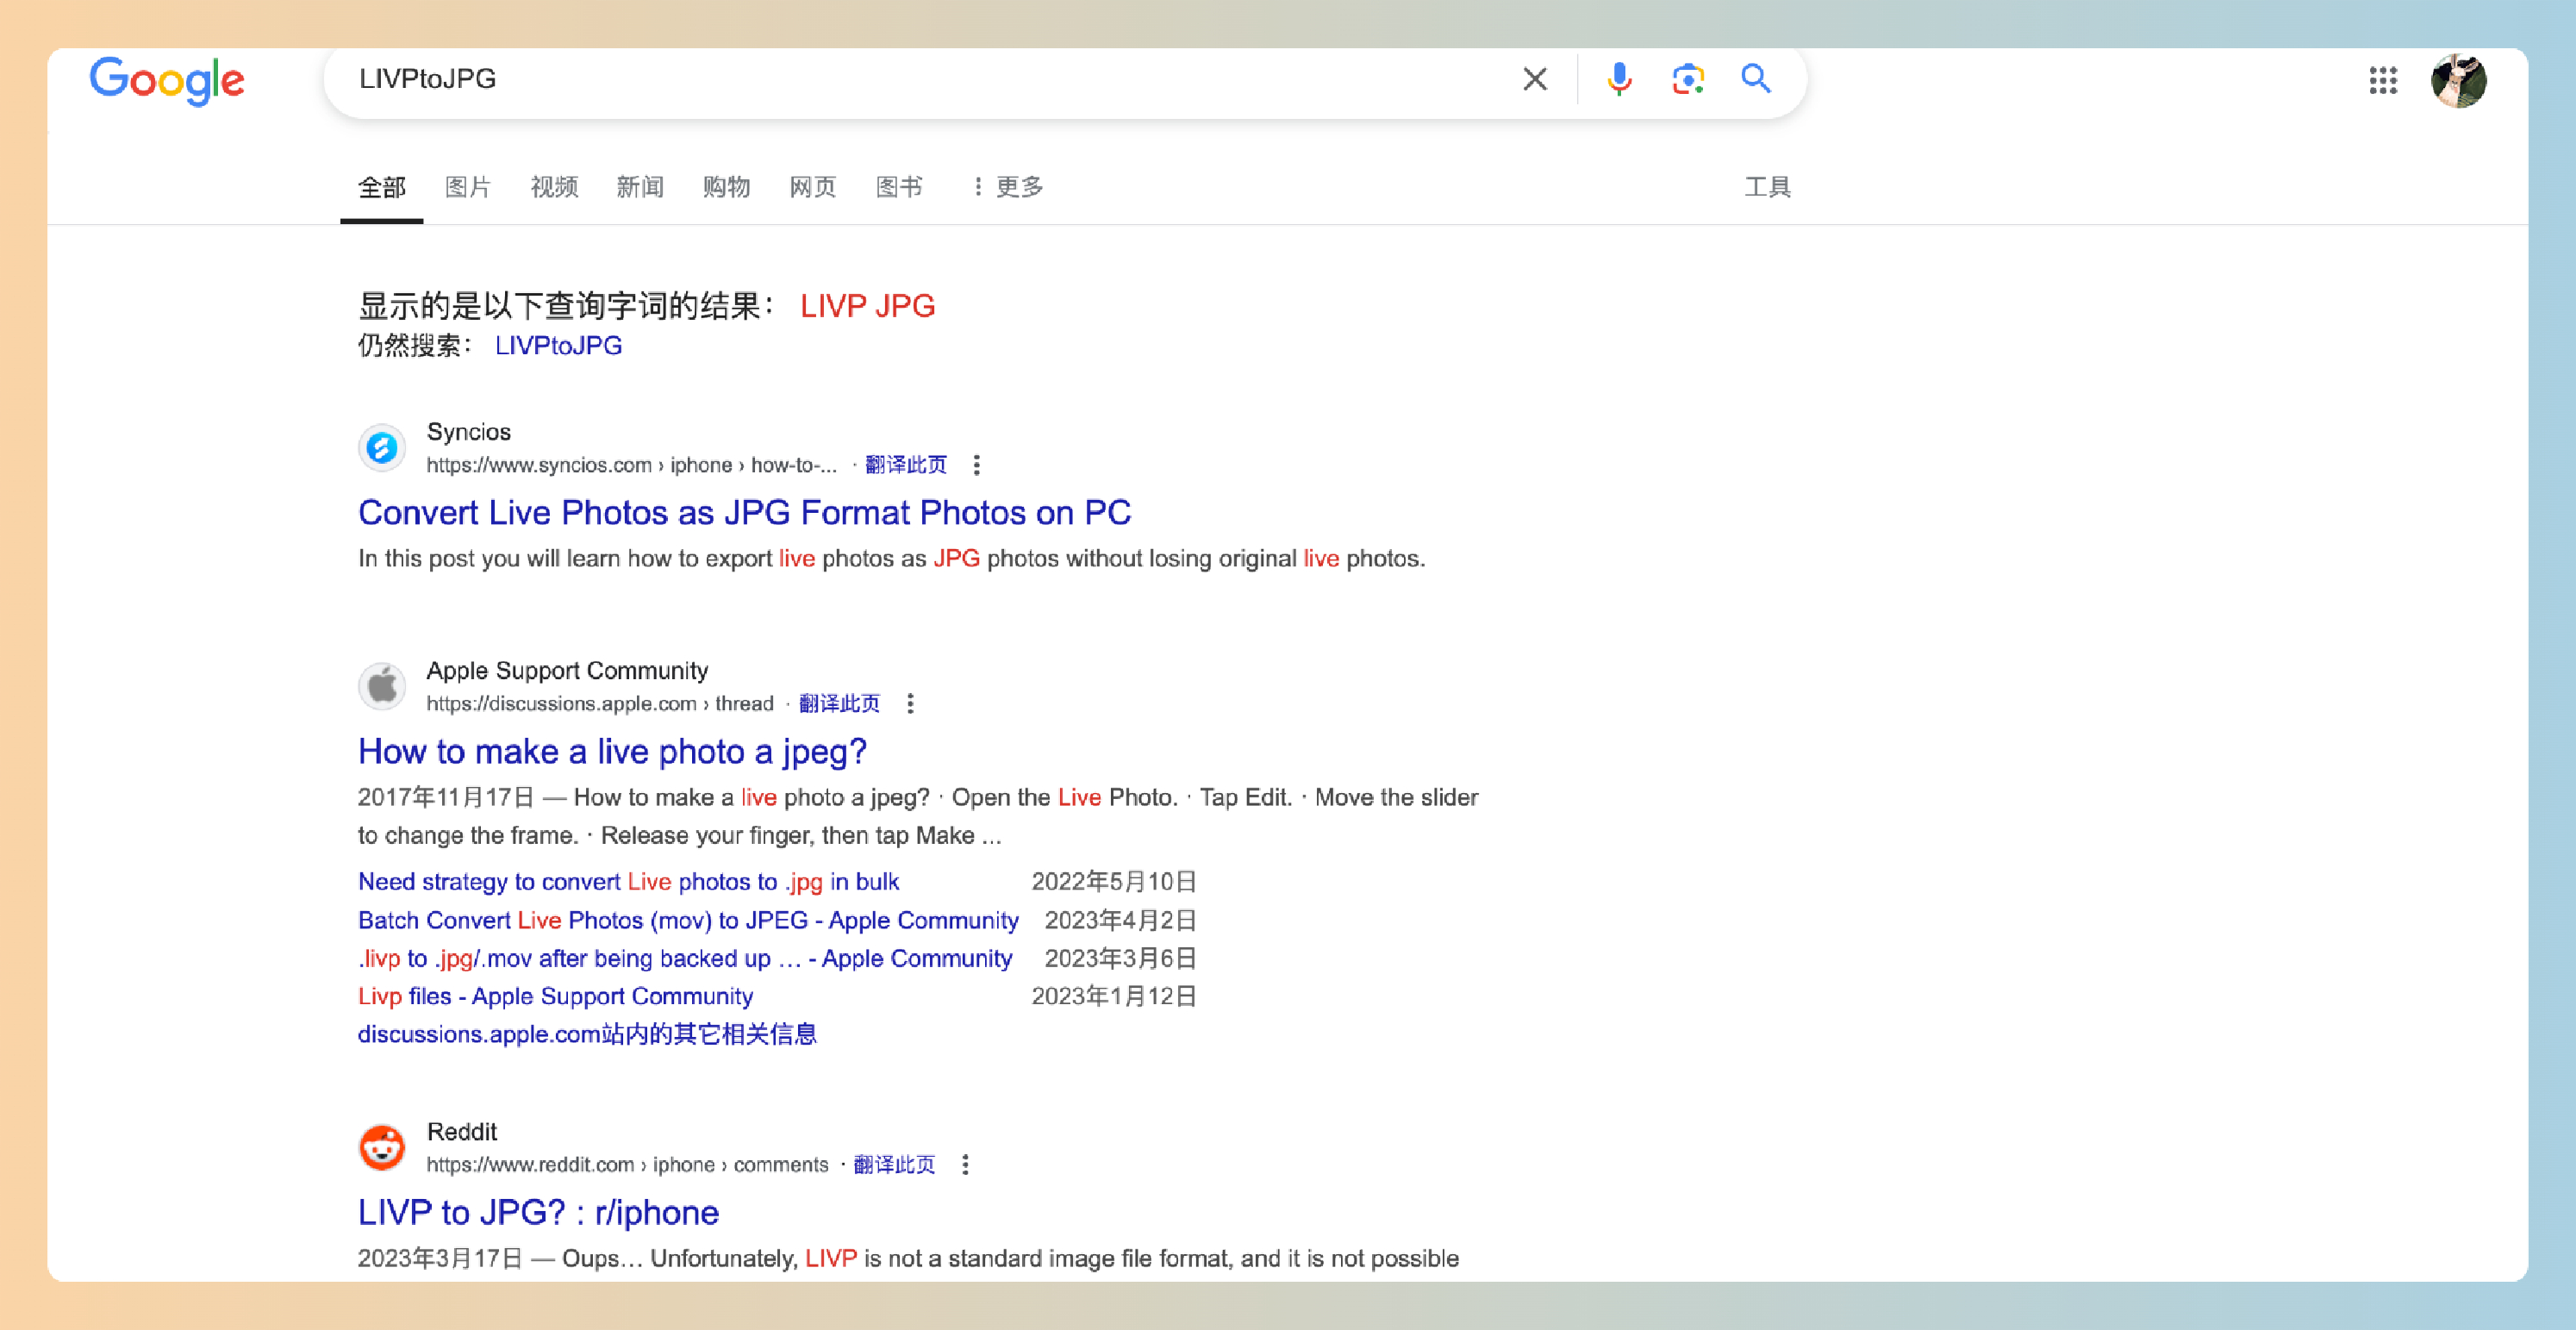Click the Syncios site favicon
This screenshot has width=2576, height=1330.
[x=382, y=447]
